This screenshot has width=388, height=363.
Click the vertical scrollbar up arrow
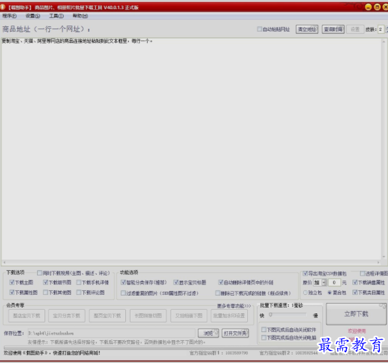point(384,41)
